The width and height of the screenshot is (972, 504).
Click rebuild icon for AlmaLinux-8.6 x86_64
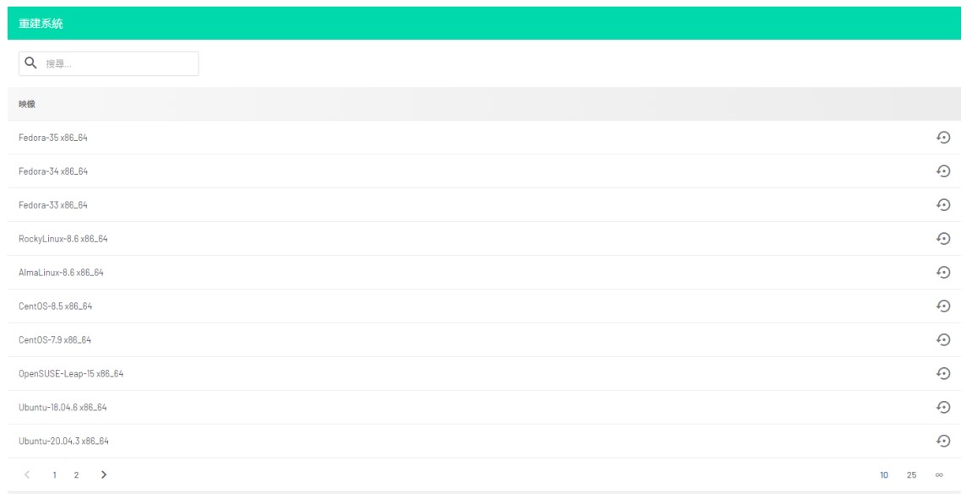[944, 273]
